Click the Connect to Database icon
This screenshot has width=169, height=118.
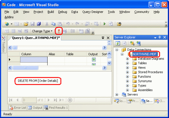coord(132,43)
